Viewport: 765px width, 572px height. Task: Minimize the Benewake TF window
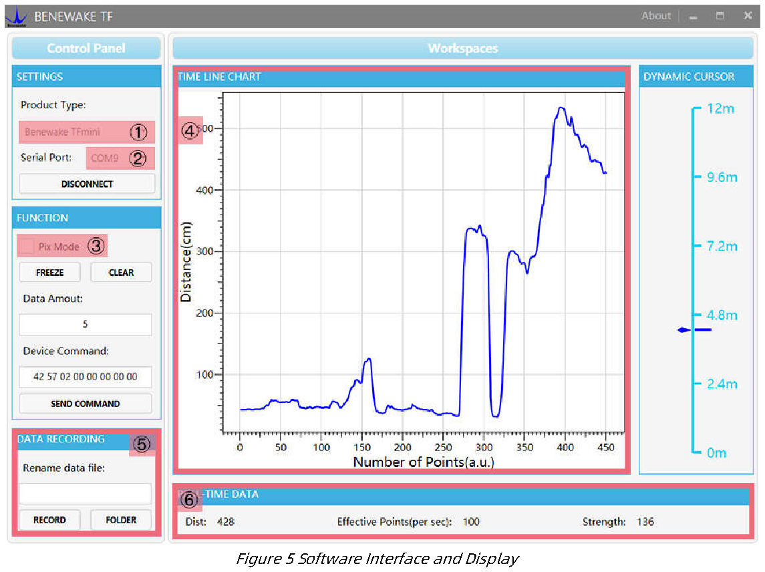pyautogui.click(x=693, y=17)
